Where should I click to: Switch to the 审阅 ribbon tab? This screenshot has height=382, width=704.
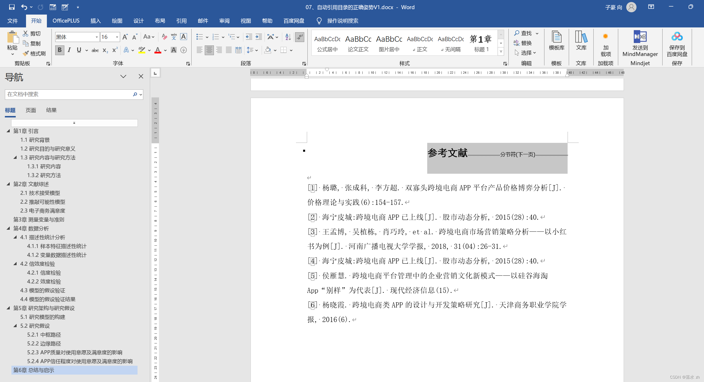click(224, 21)
